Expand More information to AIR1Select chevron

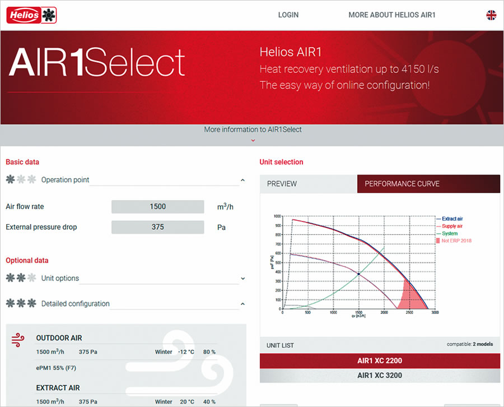click(253, 141)
